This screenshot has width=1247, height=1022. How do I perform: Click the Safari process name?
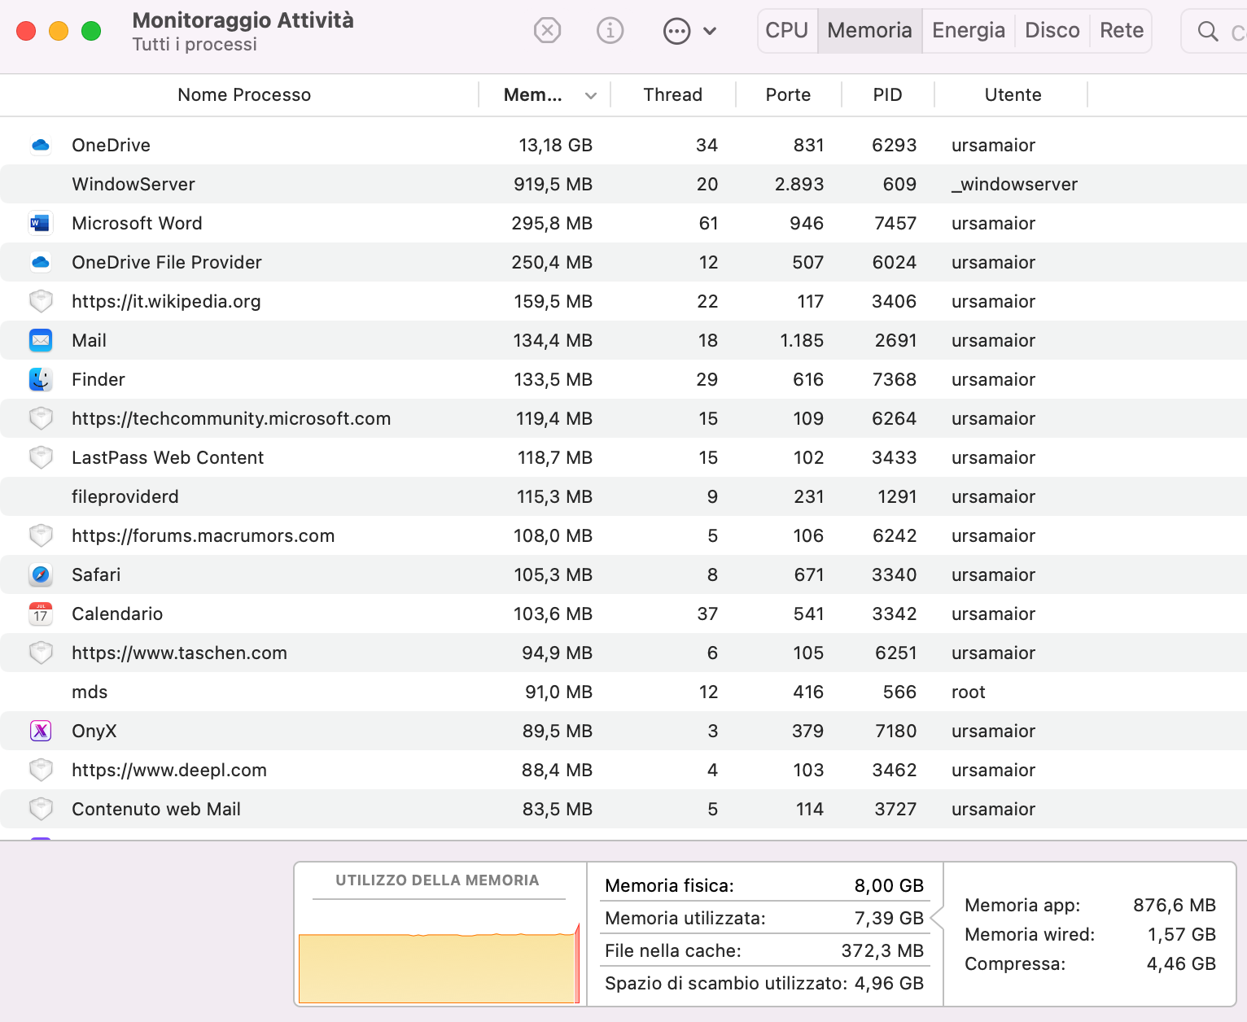click(x=96, y=574)
